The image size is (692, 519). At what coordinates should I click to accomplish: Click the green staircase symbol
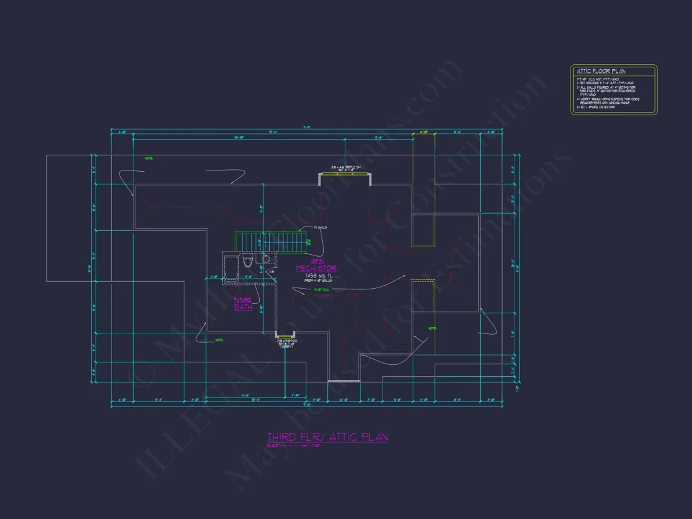coord(272,241)
